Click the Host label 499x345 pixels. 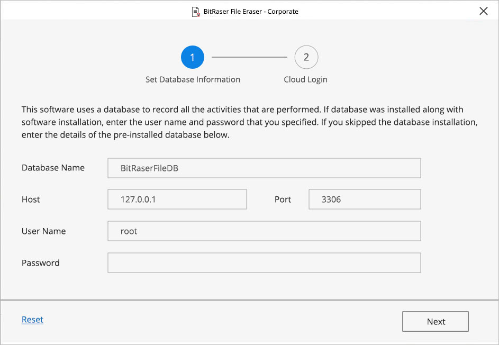(31, 199)
